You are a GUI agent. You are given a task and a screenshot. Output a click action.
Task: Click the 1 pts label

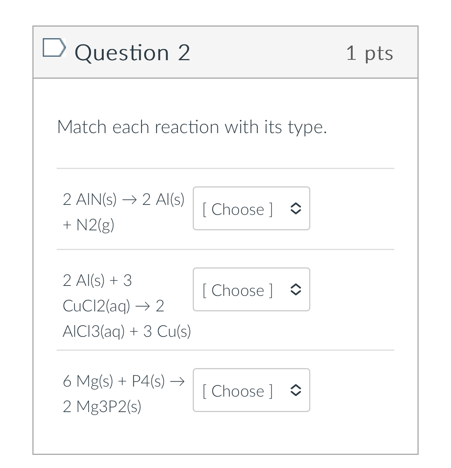point(370,53)
